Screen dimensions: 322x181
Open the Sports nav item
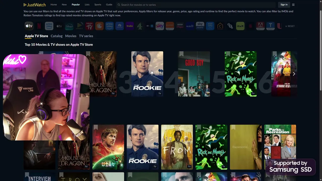pos(98,5)
